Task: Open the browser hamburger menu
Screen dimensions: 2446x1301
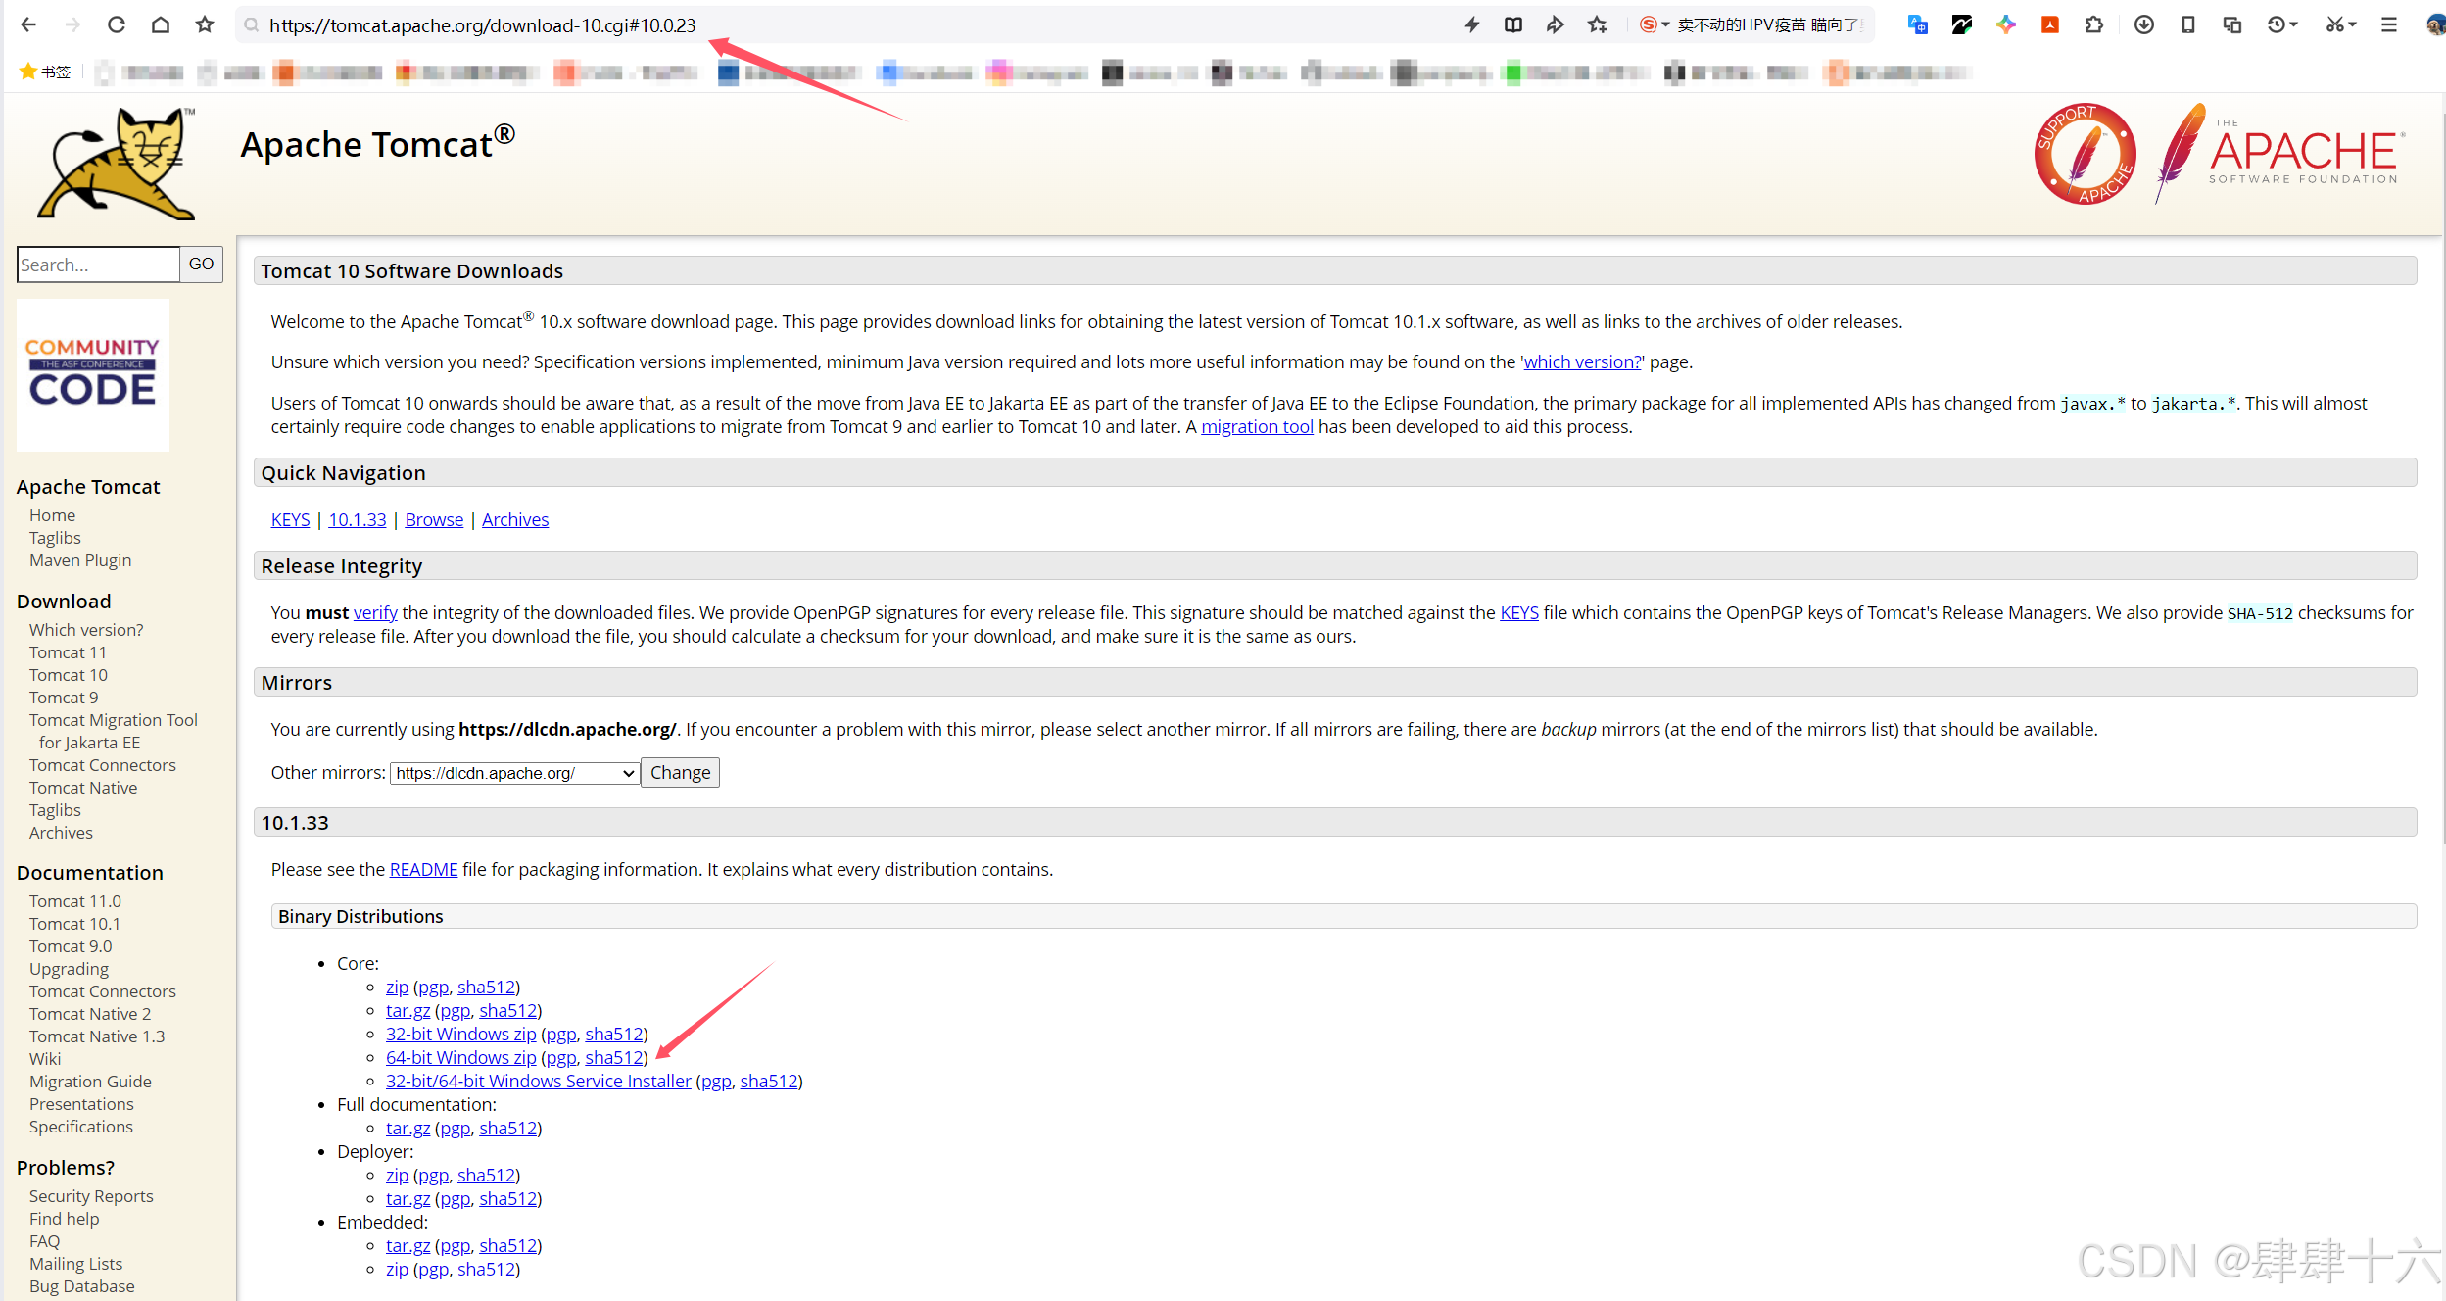Action: coord(2388,24)
